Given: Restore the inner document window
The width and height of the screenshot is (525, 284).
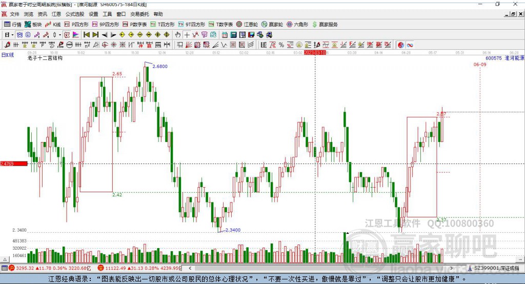Looking at the screenshot, I should click(513, 14).
